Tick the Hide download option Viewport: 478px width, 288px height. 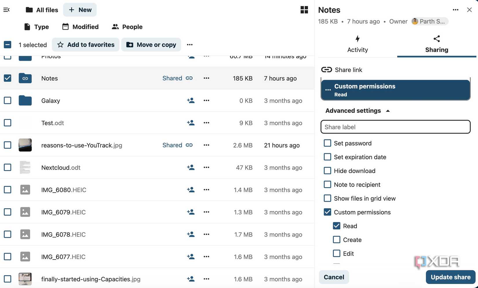(327, 171)
